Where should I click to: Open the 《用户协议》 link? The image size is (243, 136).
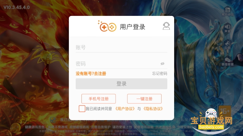click(125, 109)
